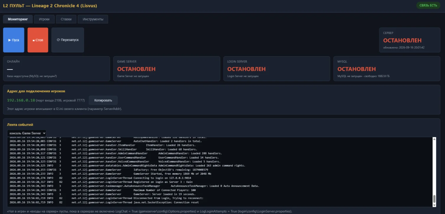Copy the address with the Копировать button

tap(103, 100)
